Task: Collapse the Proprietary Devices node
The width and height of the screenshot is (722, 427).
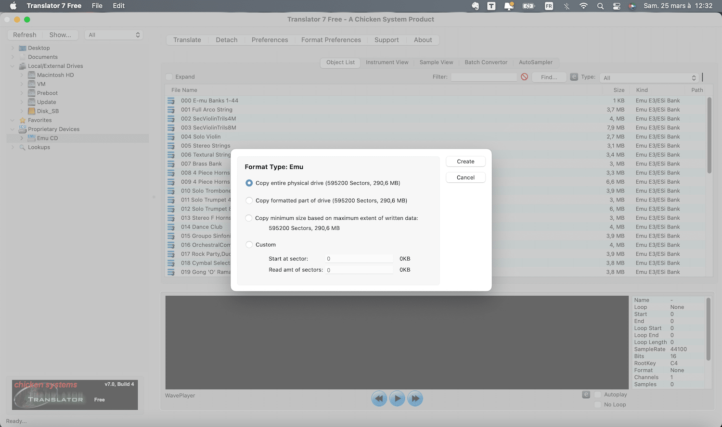Action: point(13,129)
